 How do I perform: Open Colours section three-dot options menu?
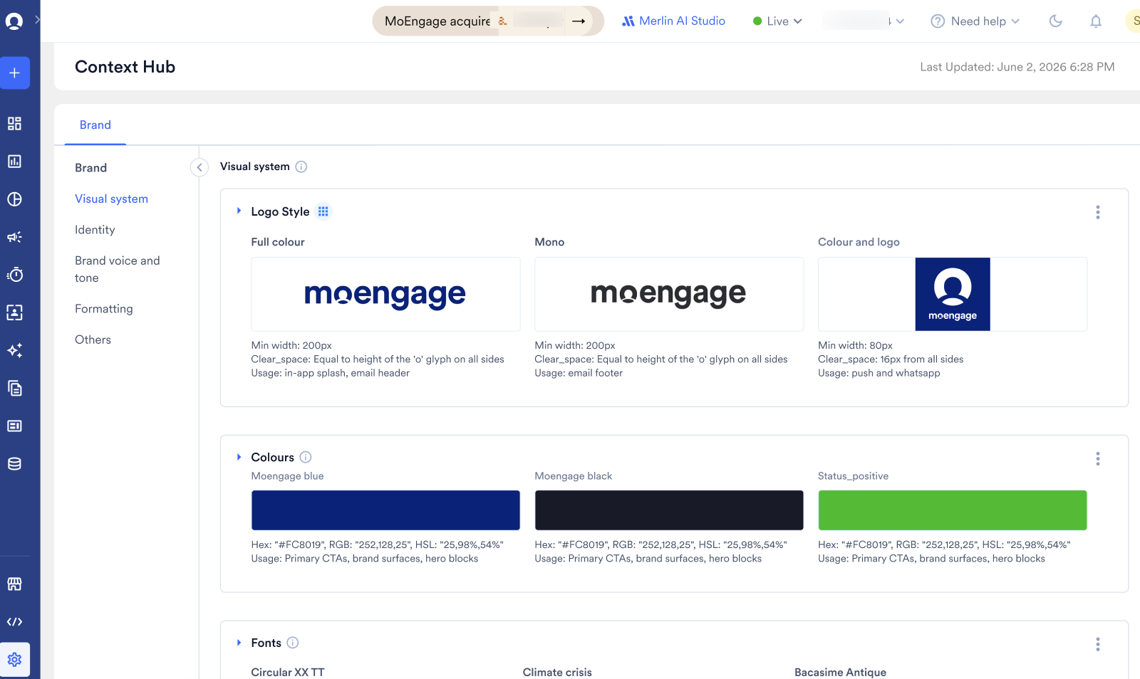pos(1098,458)
